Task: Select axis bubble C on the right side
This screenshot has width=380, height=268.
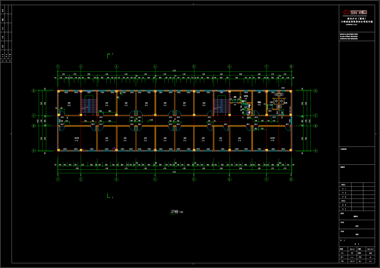Action: click(316, 116)
